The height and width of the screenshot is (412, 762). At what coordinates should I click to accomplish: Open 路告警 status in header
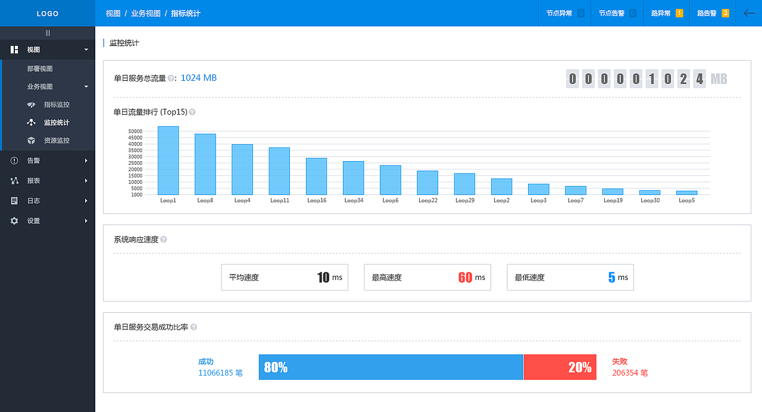(713, 13)
